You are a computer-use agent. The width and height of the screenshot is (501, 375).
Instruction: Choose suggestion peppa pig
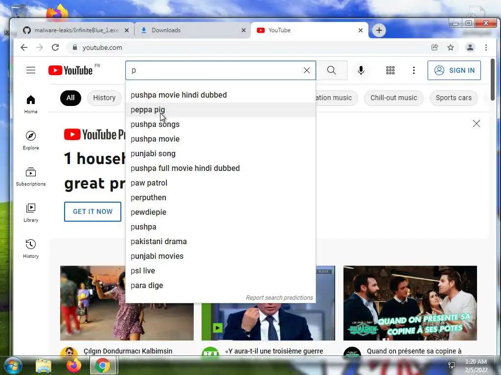(x=221, y=110)
